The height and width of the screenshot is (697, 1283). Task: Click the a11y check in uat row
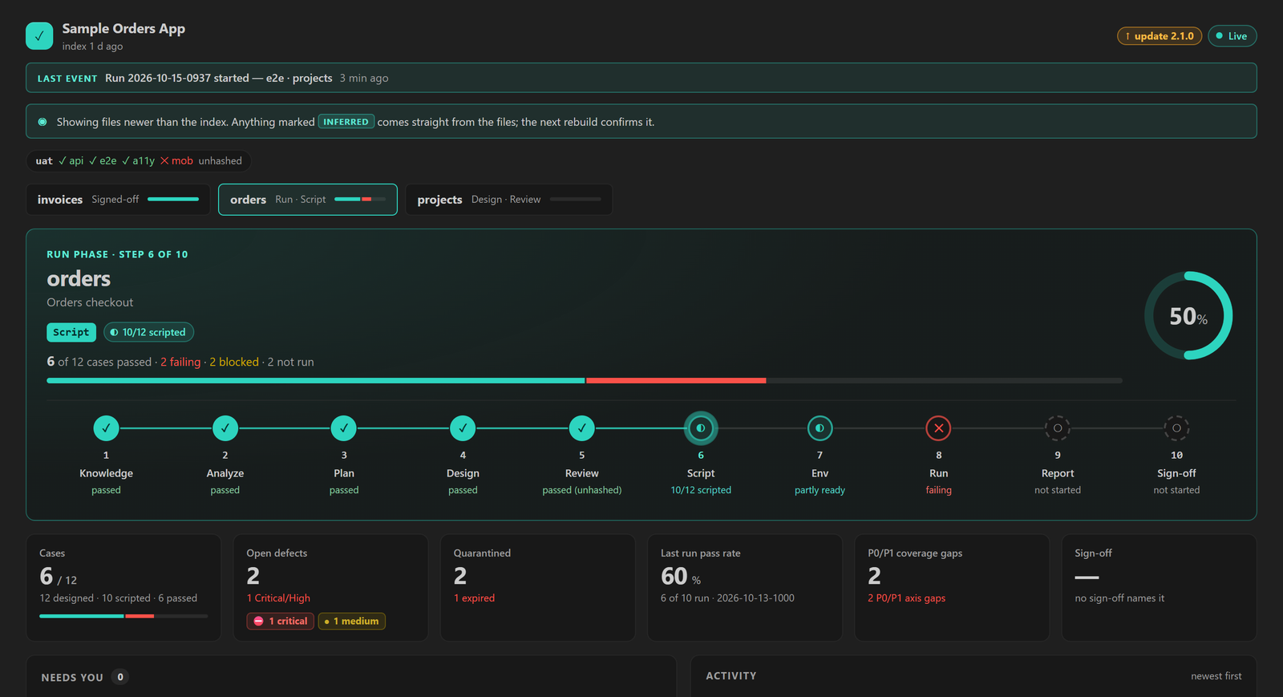coord(139,161)
